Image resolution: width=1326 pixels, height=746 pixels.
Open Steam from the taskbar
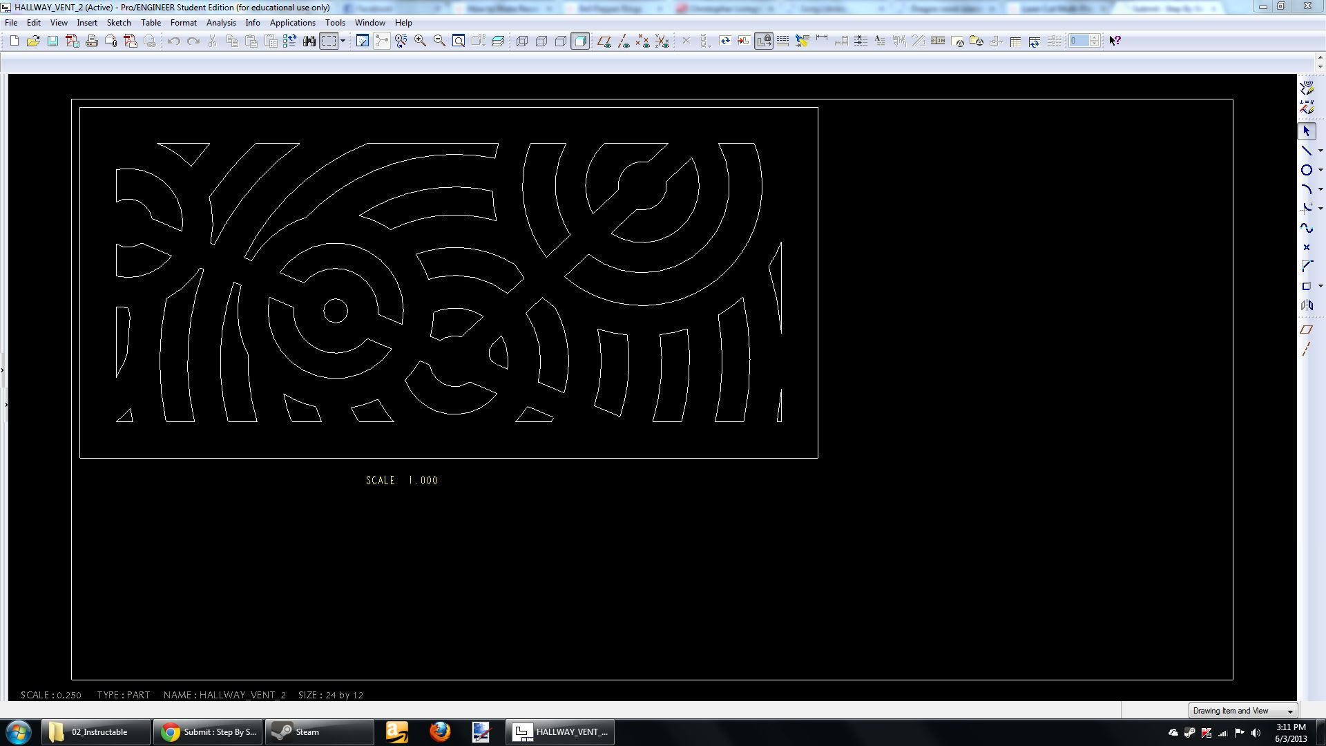319,731
